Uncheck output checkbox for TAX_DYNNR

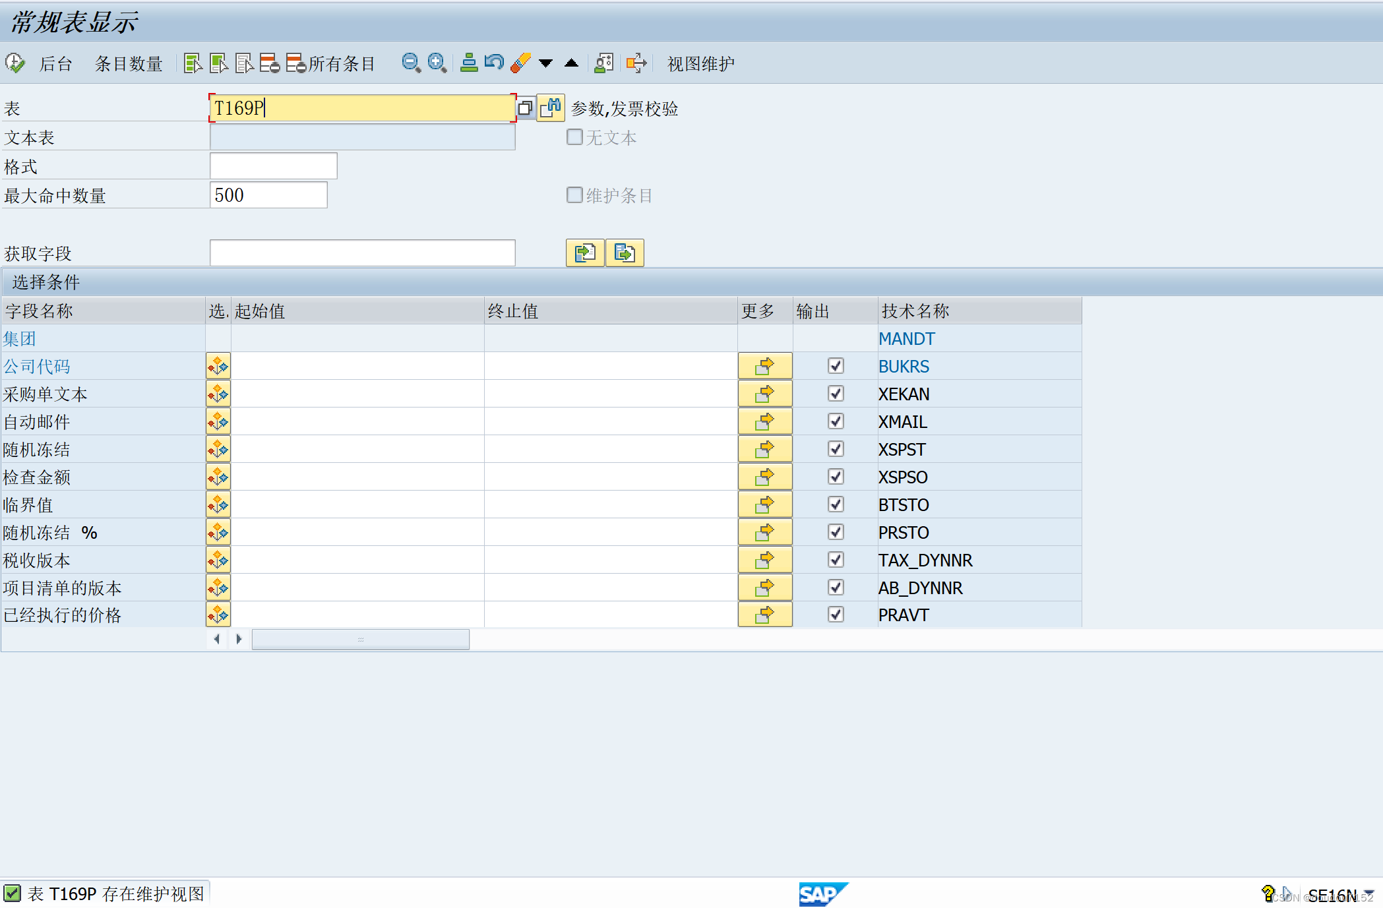point(836,560)
